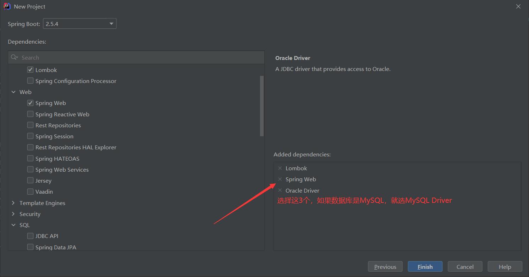
Task: Enable Spring Configuration Processor
Action: (30, 81)
